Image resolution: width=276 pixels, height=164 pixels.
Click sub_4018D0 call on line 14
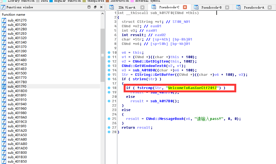144,70
